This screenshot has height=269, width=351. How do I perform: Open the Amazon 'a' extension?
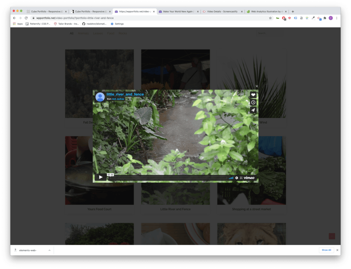(x=301, y=18)
